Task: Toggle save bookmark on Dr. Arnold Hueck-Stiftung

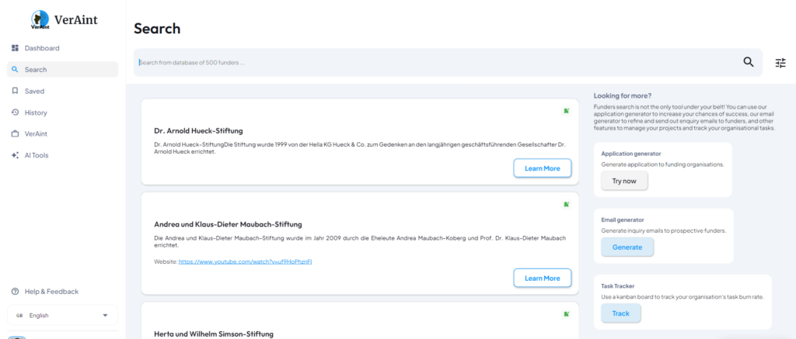Action: 567,111
